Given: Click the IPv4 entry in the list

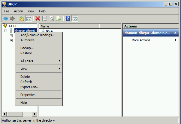Looking at the screenshot, I should [x=49, y=31].
